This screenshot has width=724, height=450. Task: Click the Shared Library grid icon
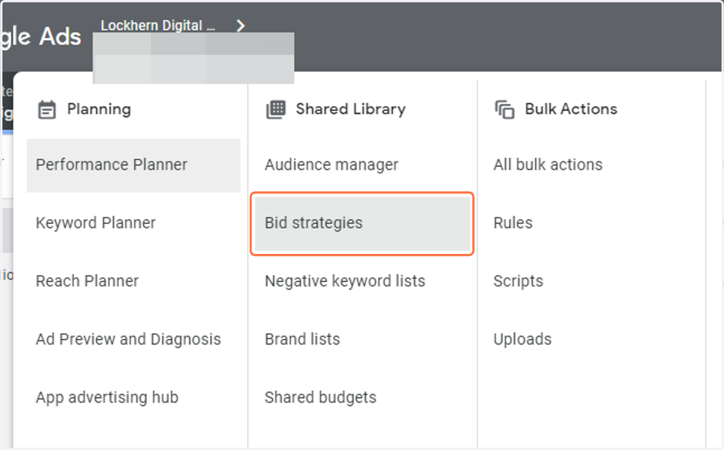(276, 109)
